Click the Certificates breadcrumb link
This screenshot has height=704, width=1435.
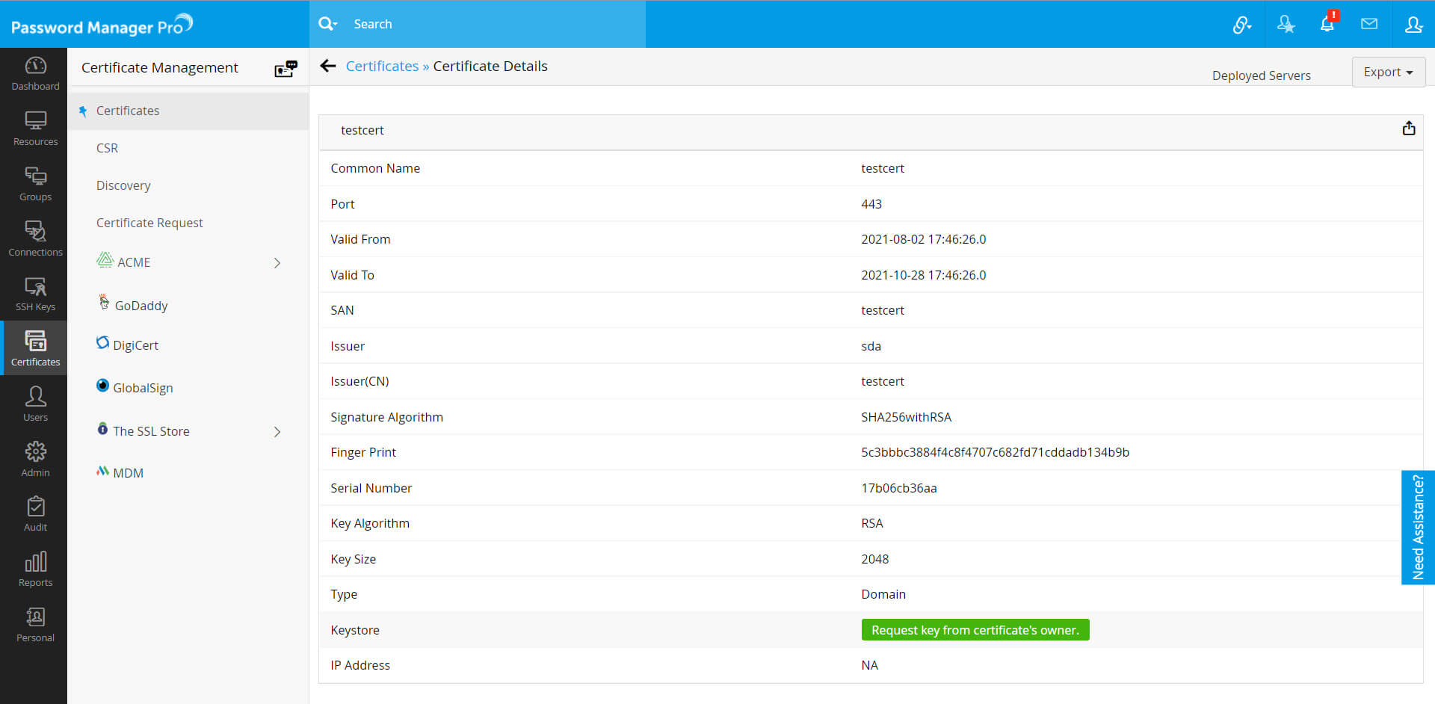pos(382,66)
